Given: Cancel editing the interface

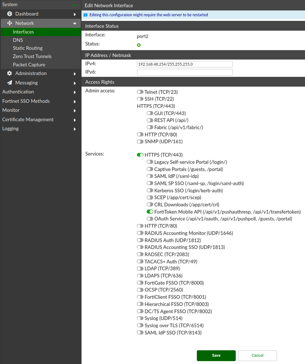Looking at the screenshot, I should point(257,355).
